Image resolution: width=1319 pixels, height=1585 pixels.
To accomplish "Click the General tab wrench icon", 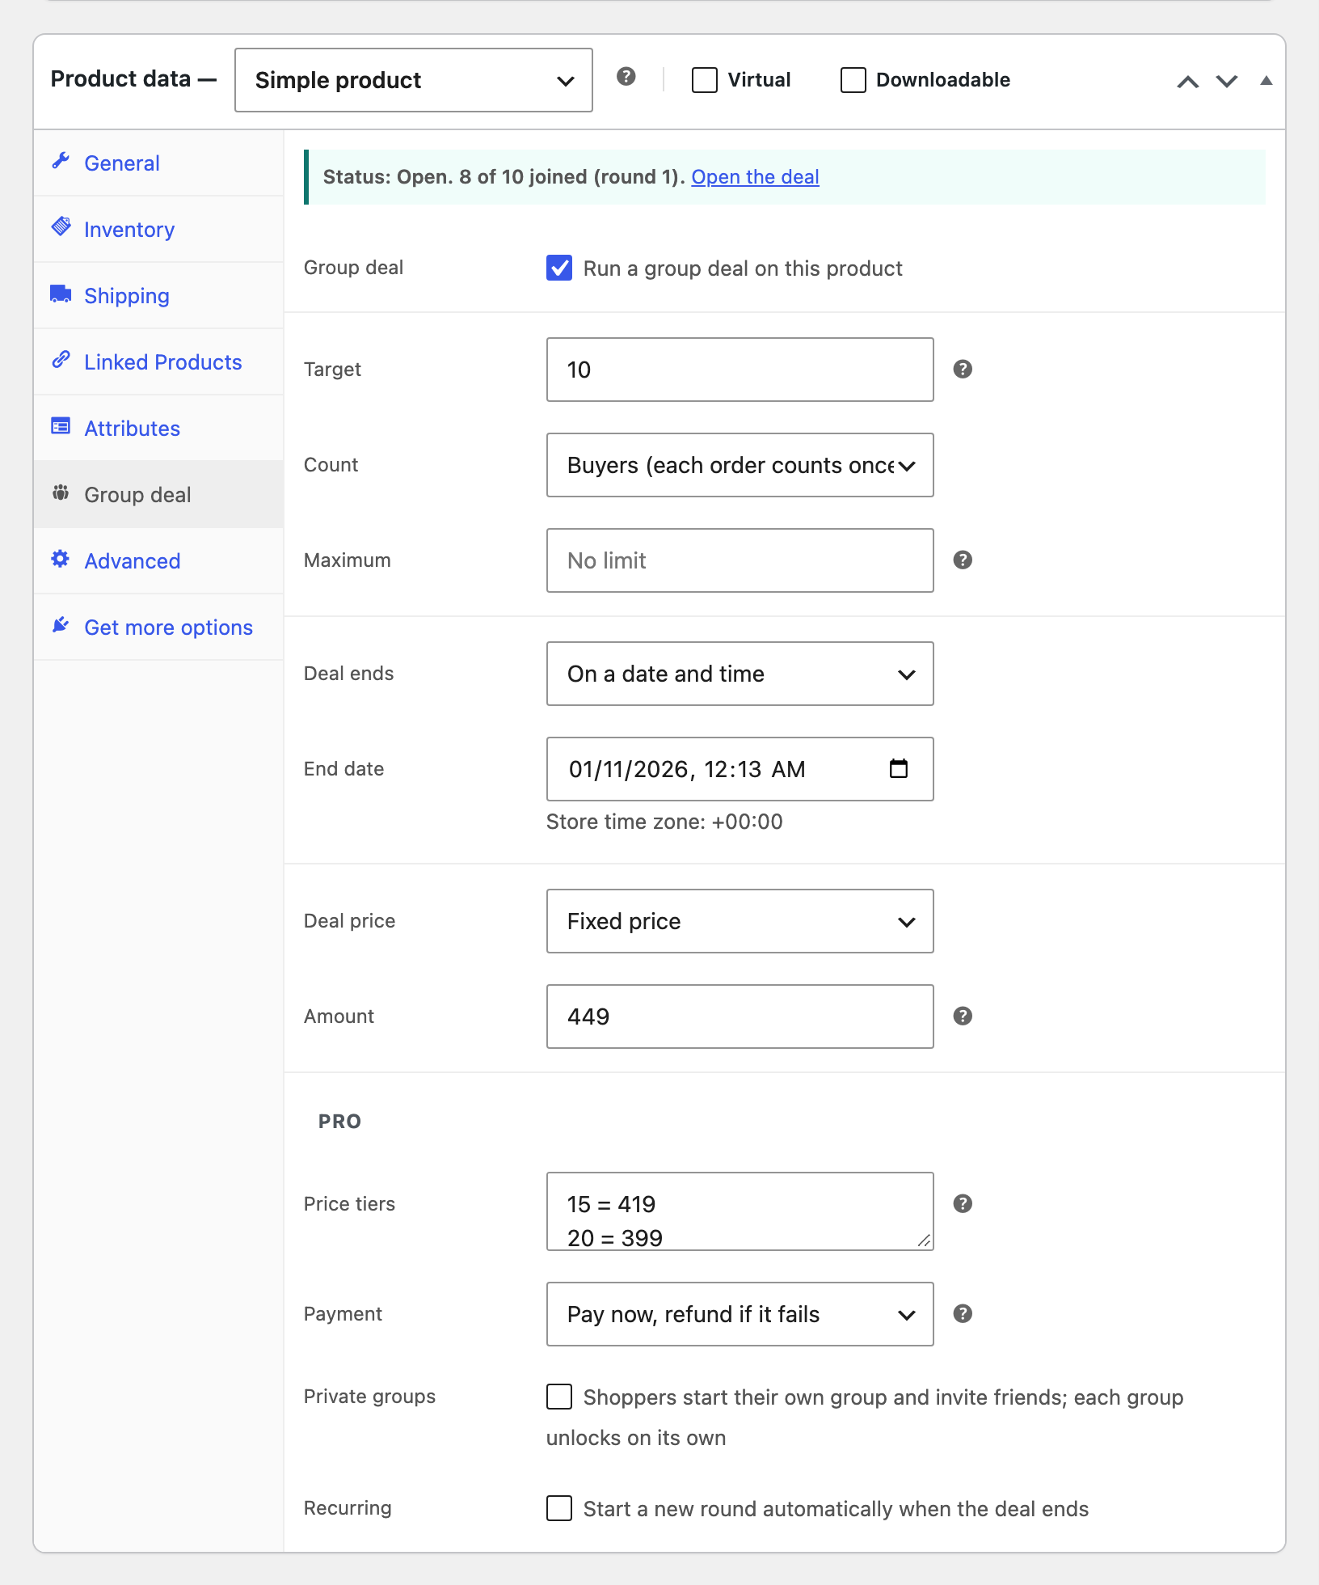I will pyautogui.click(x=61, y=161).
